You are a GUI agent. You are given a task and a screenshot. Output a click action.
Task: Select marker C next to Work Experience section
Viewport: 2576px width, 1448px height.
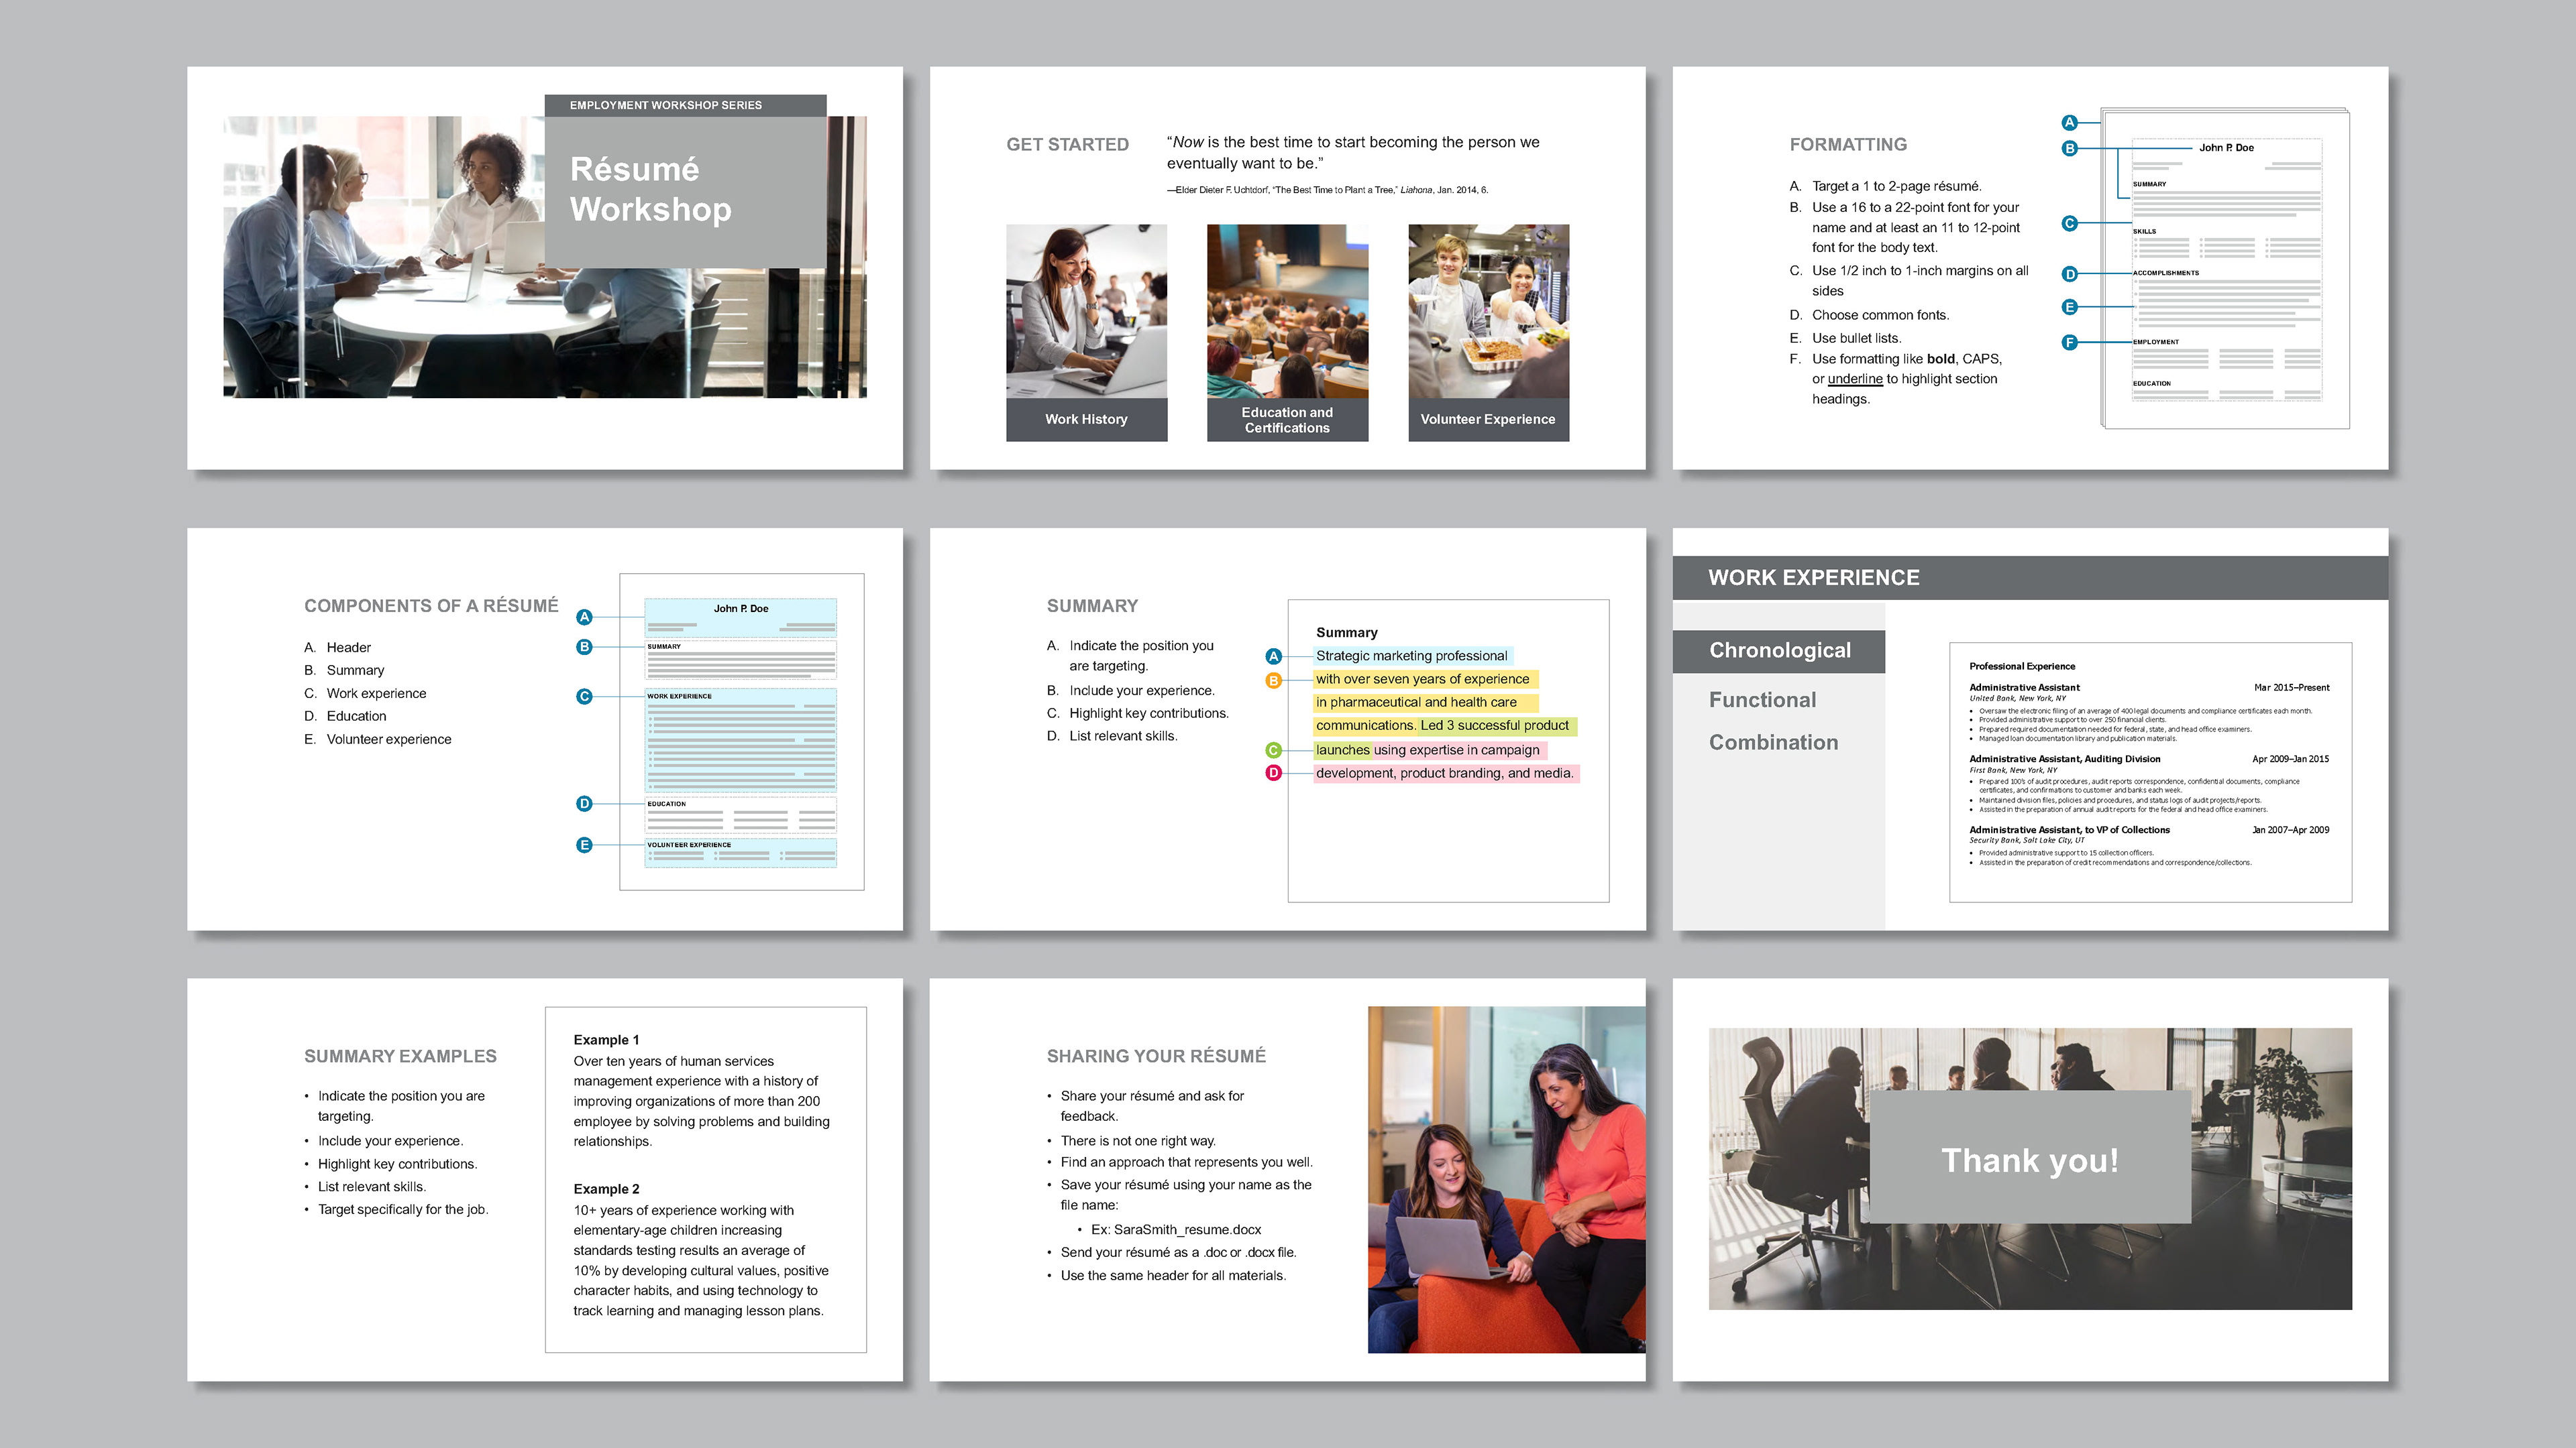point(584,697)
